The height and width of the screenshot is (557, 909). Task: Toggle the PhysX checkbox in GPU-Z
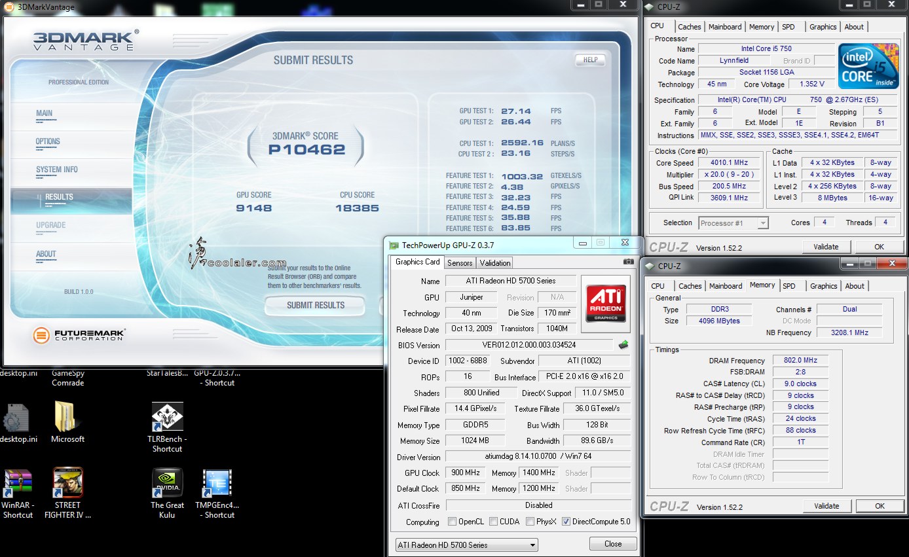529,522
